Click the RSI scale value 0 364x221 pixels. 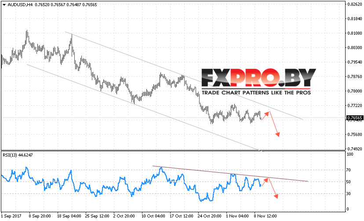pos(348,209)
